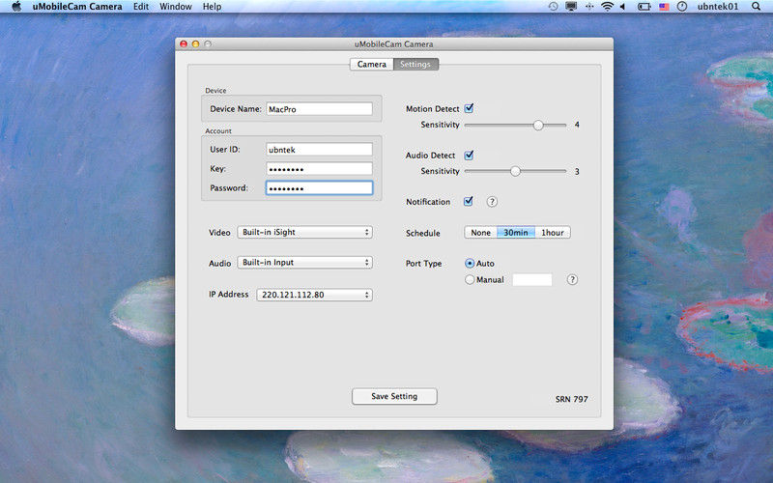Click the Save Setting button
The width and height of the screenshot is (773, 483).
pyautogui.click(x=394, y=396)
